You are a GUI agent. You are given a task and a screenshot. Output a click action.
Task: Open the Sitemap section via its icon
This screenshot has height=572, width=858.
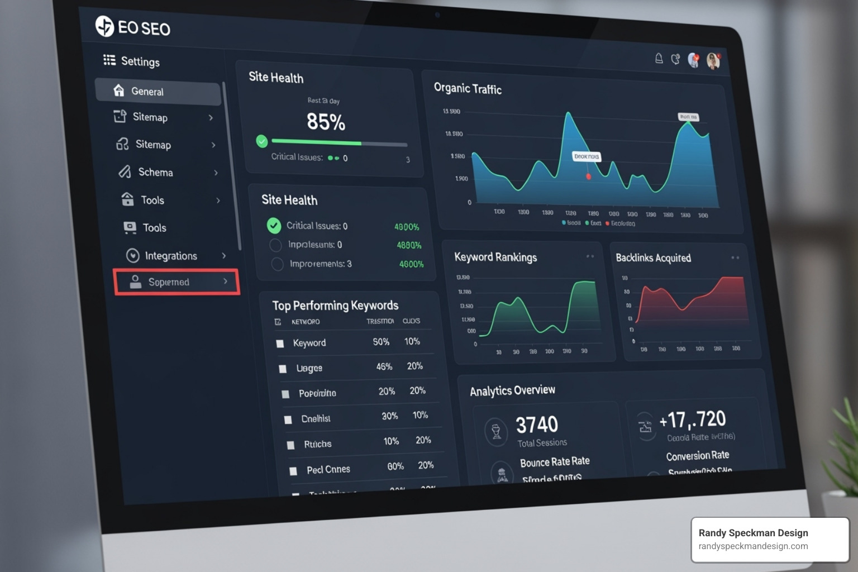121,117
